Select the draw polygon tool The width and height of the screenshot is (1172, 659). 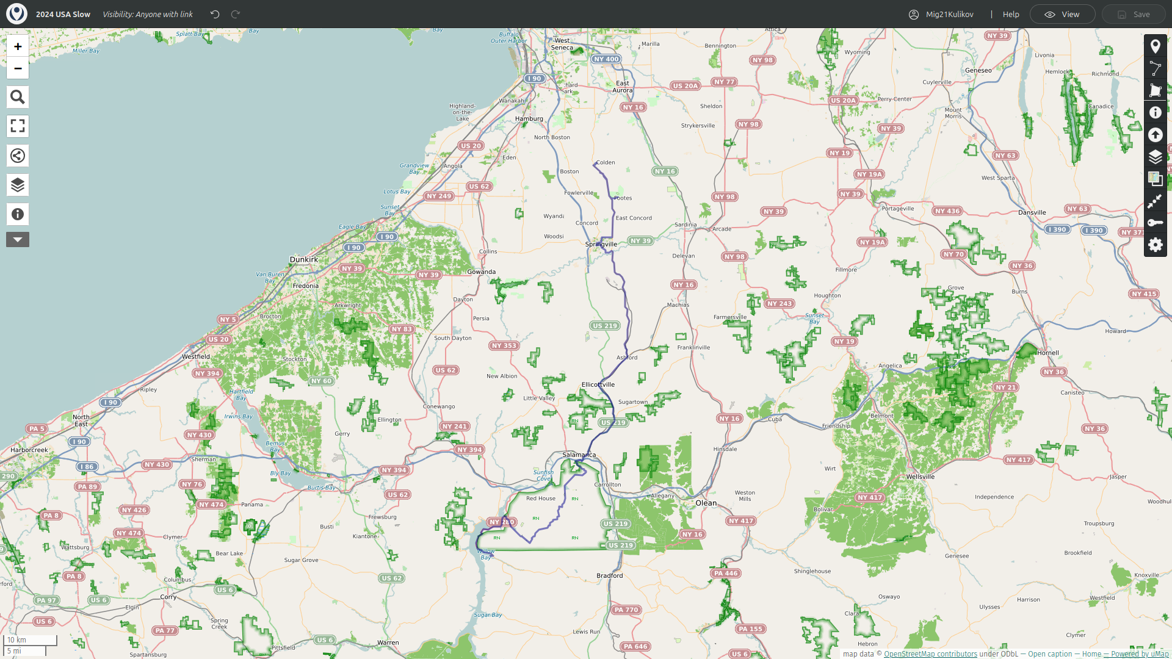click(x=1155, y=90)
